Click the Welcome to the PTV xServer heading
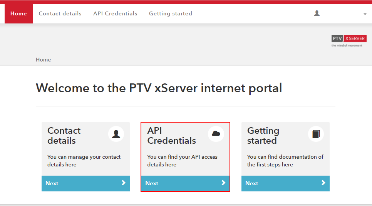372x206 pixels. coord(159,88)
